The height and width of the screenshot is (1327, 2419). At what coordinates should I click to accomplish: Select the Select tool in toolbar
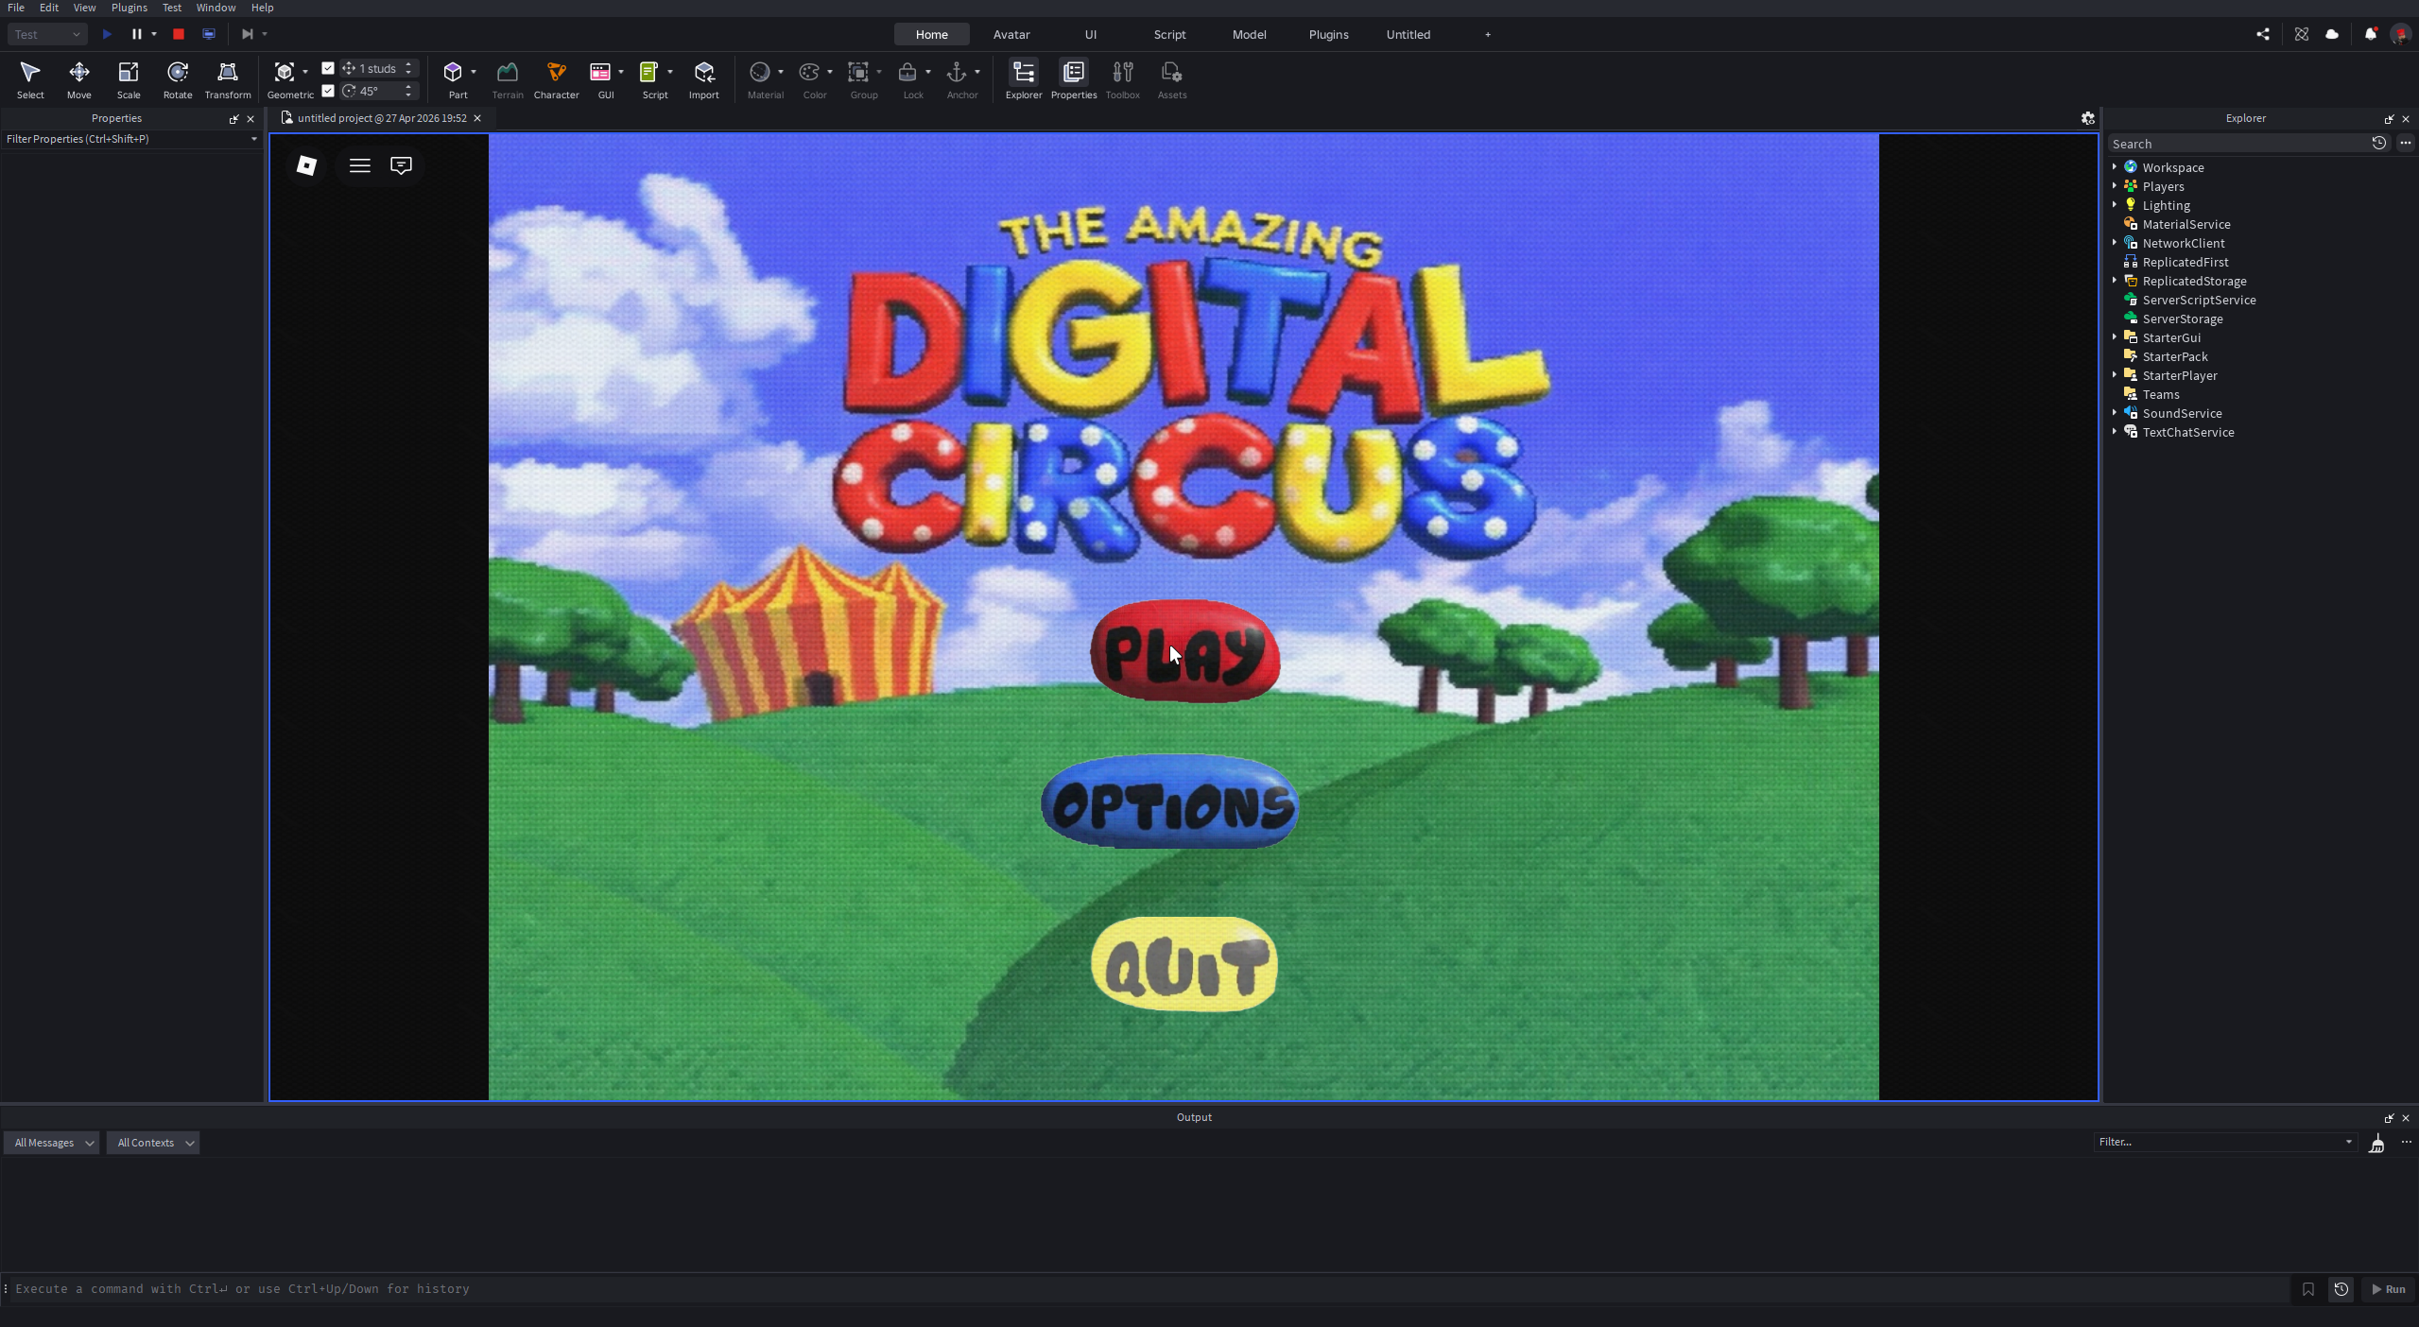(30, 79)
